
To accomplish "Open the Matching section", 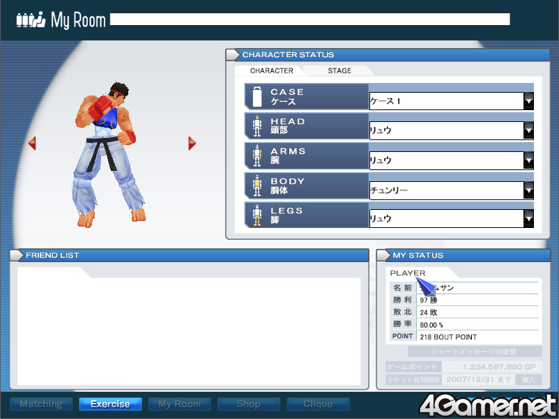I will 41,404.
